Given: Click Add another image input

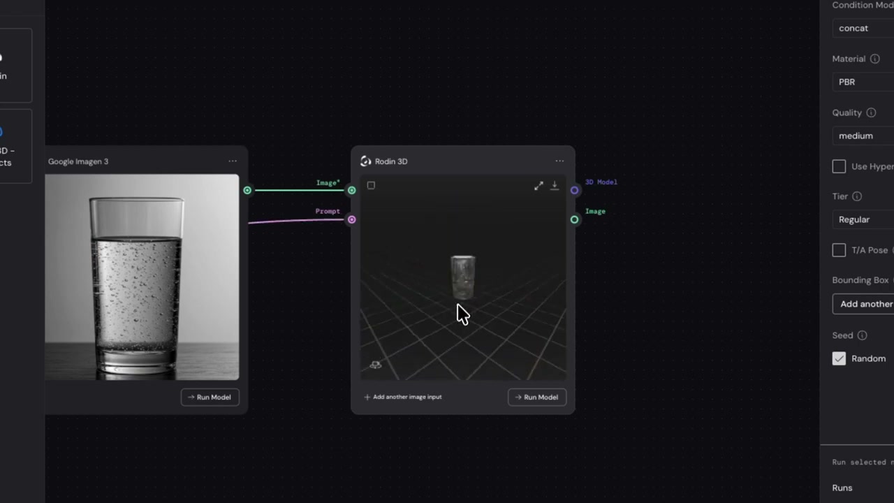Looking at the screenshot, I should pos(403,397).
